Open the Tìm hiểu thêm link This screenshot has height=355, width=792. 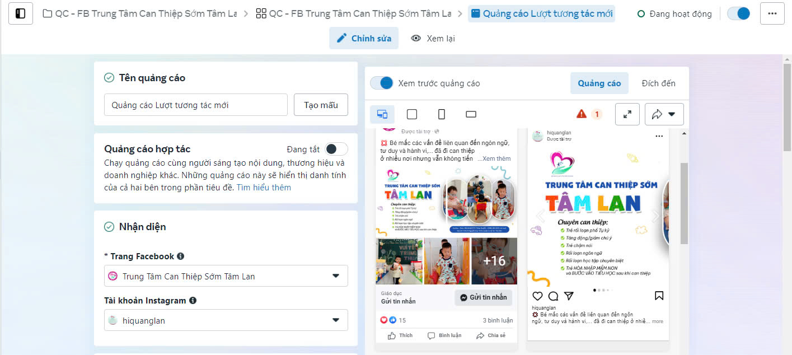coord(264,188)
